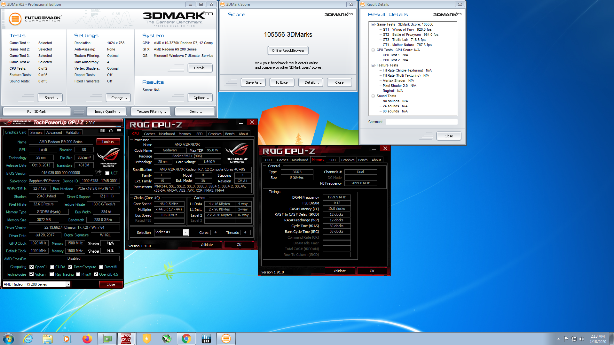Open the GPU-Z hamburger menu
614x345 pixels.
(119, 131)
